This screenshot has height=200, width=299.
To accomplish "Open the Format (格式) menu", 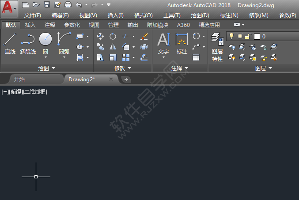I will (x=143, y=15).
